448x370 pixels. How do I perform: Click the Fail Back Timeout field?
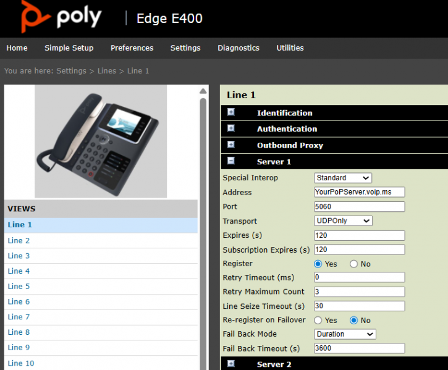pos(359,348)
